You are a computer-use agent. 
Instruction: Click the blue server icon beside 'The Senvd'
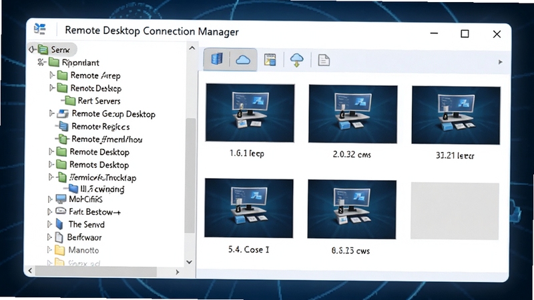pyautogui.click(x=59, y=224)
